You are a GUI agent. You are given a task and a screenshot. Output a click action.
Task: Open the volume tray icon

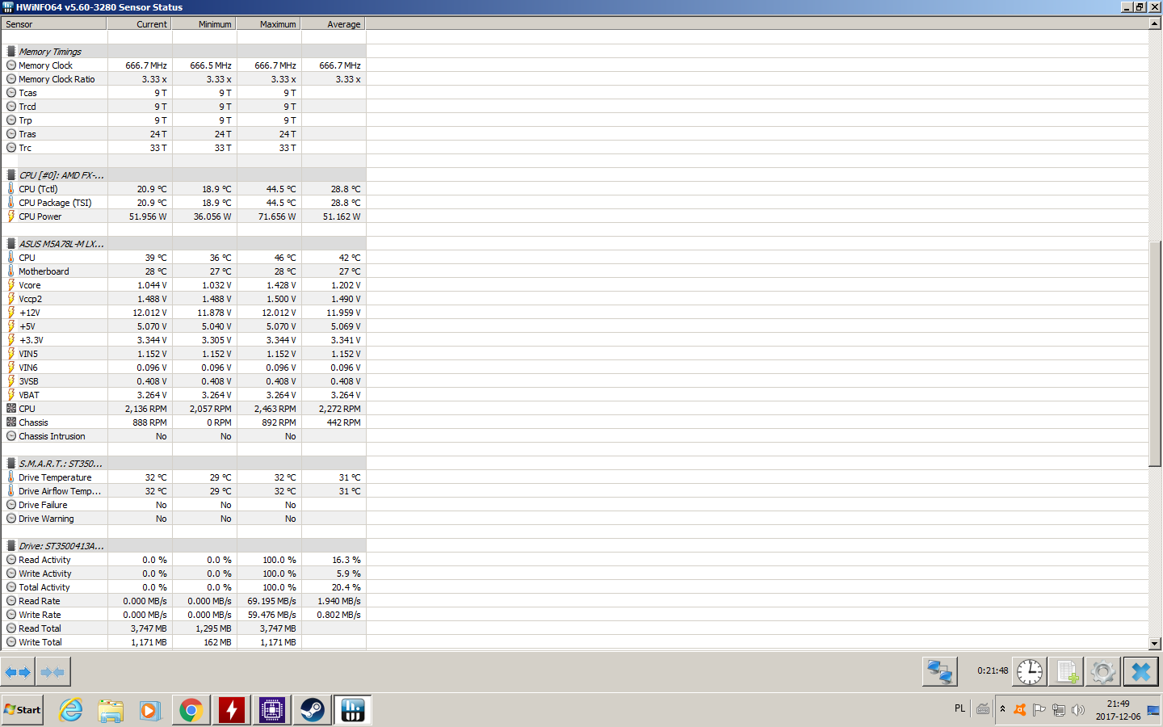pos(1078,709)
